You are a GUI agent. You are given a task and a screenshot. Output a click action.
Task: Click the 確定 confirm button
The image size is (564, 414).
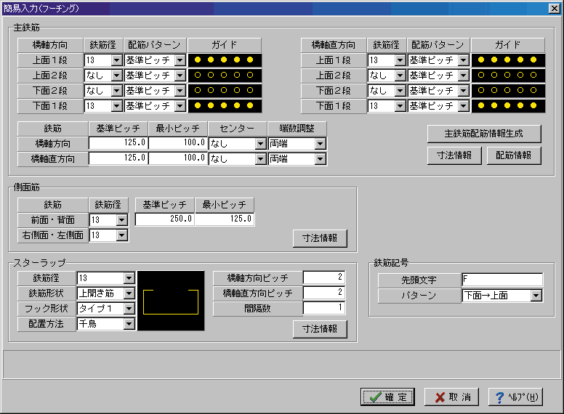coord(387,397)
